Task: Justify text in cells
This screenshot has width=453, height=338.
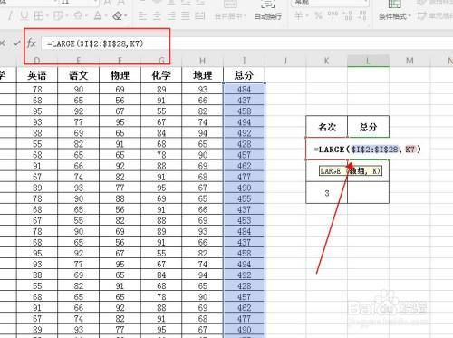Action: (186, 15)
